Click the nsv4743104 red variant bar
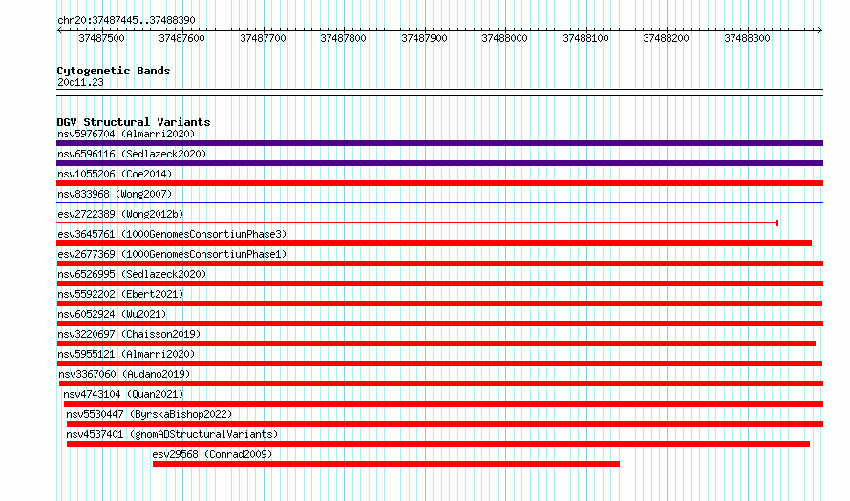This screenshot has width=850, height=501. (x=443, y=404)
